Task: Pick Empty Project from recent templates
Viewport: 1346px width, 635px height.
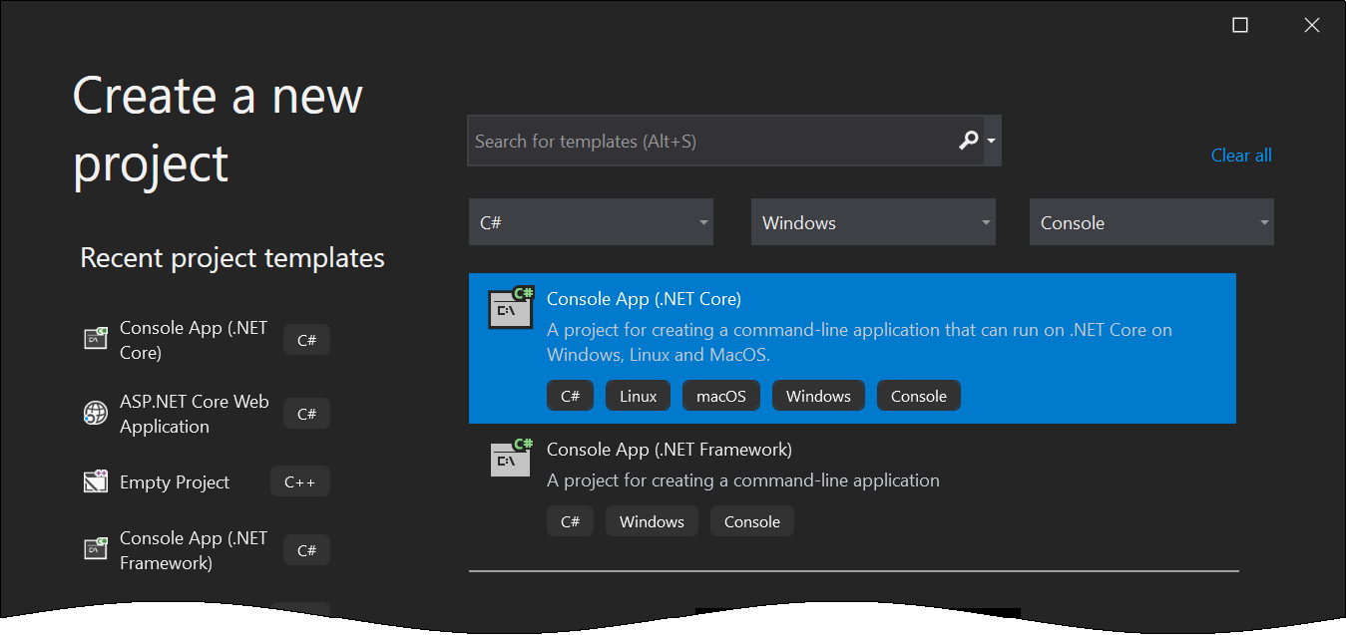Action: pyautogui.click(x=175, y=482)
